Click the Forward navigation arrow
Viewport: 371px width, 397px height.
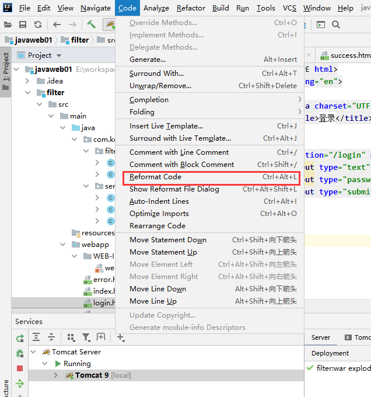click(x=72, y=25)
